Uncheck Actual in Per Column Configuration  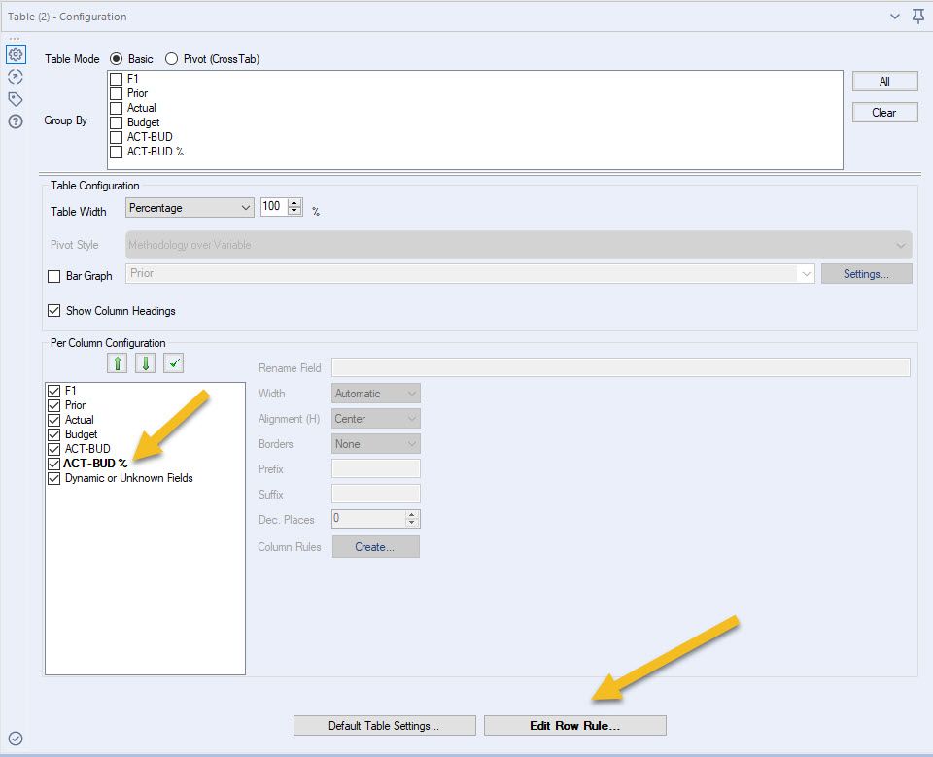click(x=54, y=420)
